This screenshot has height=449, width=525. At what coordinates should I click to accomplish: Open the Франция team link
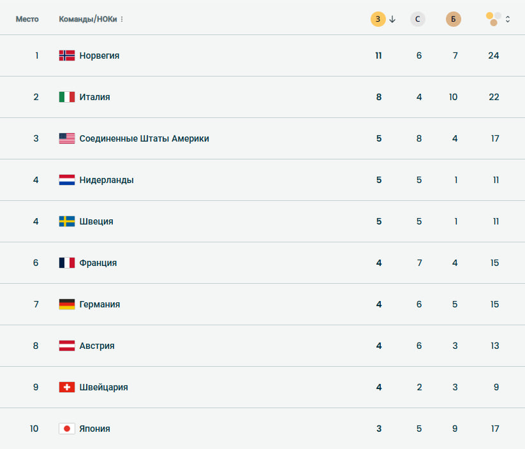98,263
